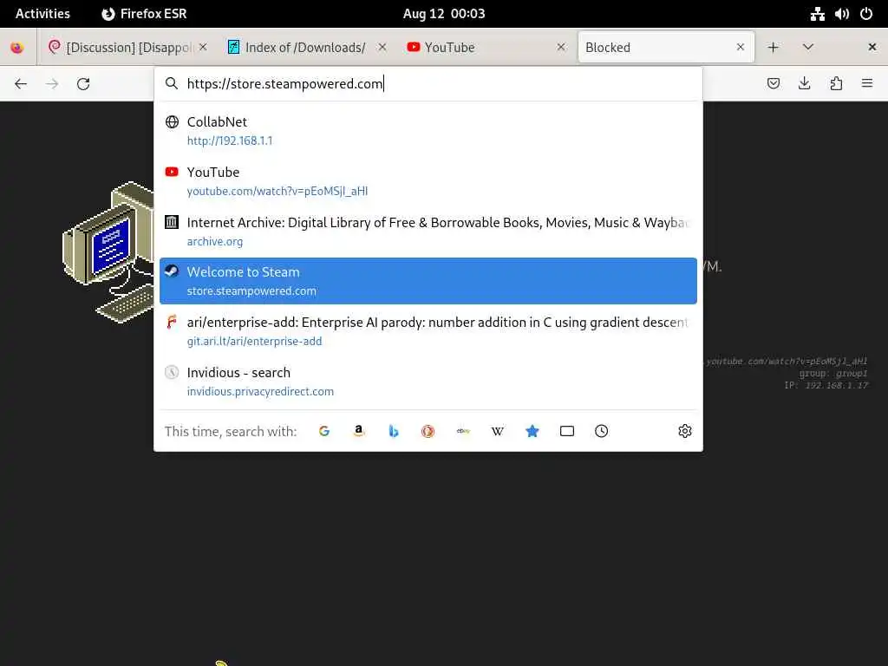Close the [Discussion] tab
This screenshot has height=666, width=888.
203,47
